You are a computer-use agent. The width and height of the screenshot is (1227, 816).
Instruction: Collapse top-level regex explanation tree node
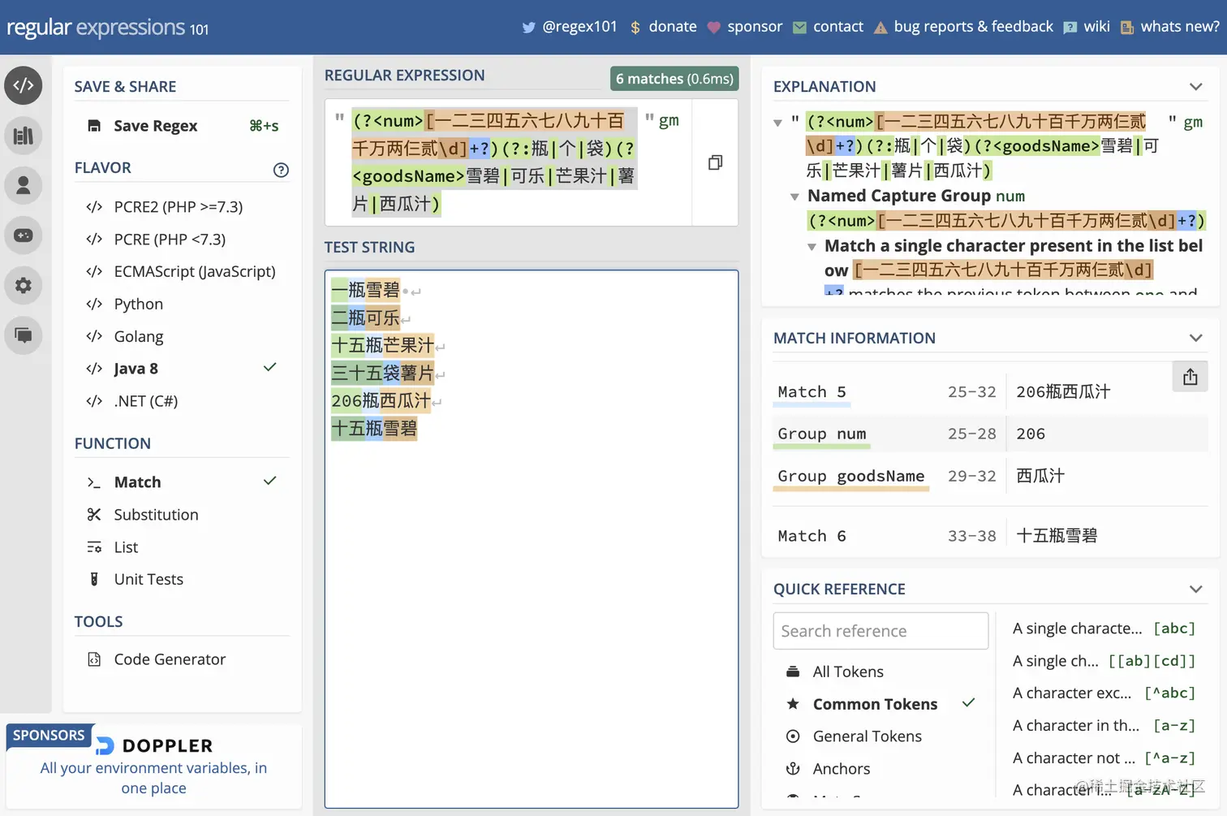777,123
